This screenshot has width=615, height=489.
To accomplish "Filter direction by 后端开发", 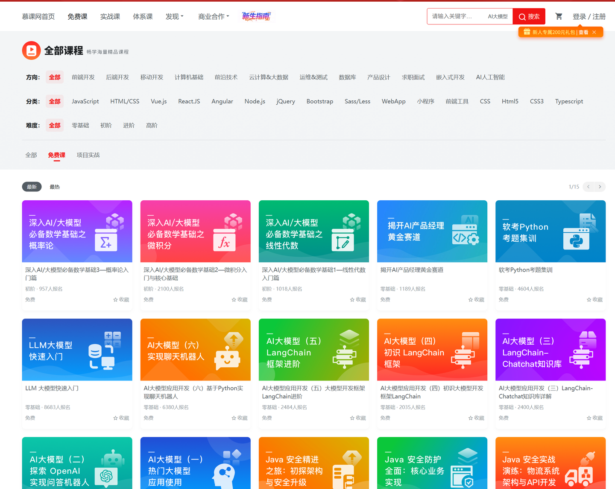I will [x=117, y=77].
